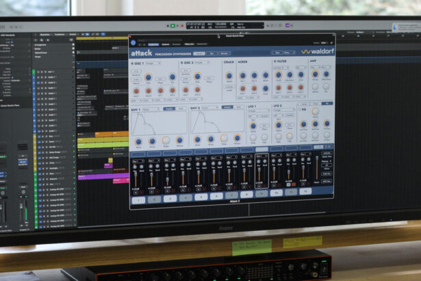Screen dimensions: 421x281
Task: Select instrument pad 12
Action: click(305, 191)
